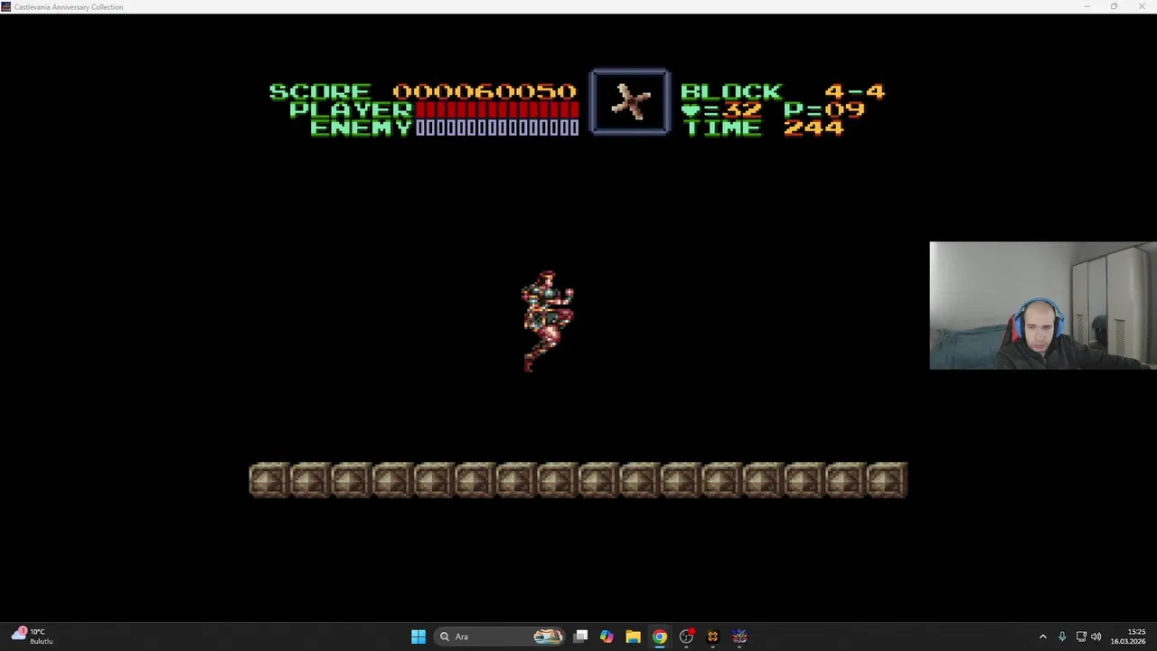The height and width of the screenshot is (651, 1157).
Task: Click the TIME 244 counter
Action: [764, 127]
